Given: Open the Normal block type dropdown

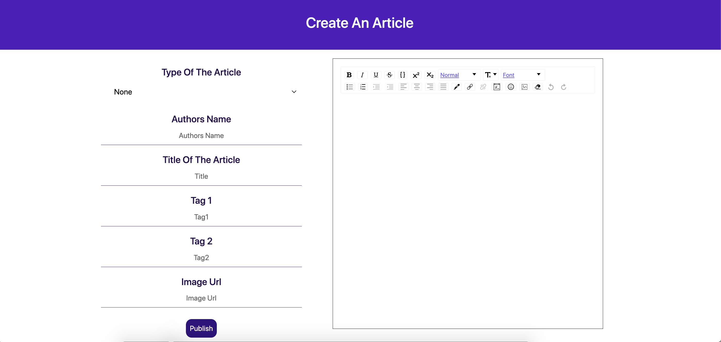Looking at the screenshot, I should tap(459, 75).
